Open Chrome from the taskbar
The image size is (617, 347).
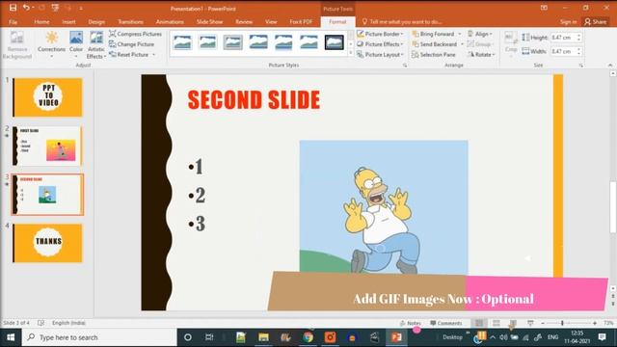coord(308,337)
